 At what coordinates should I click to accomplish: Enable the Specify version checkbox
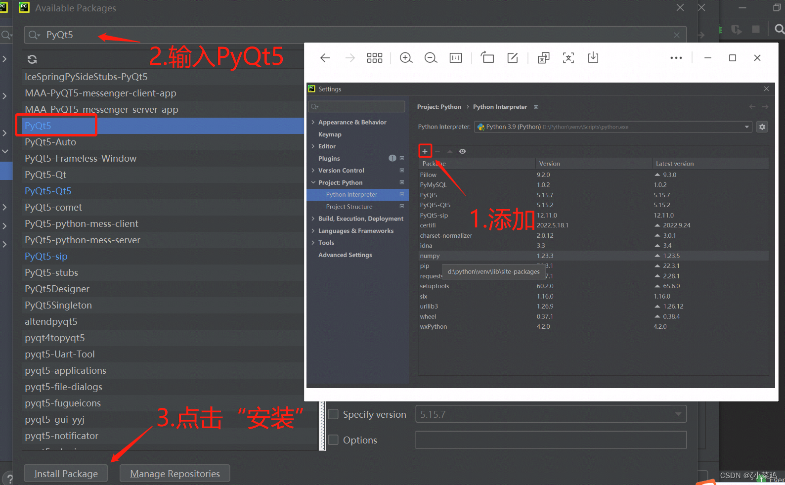pos(334,414)
